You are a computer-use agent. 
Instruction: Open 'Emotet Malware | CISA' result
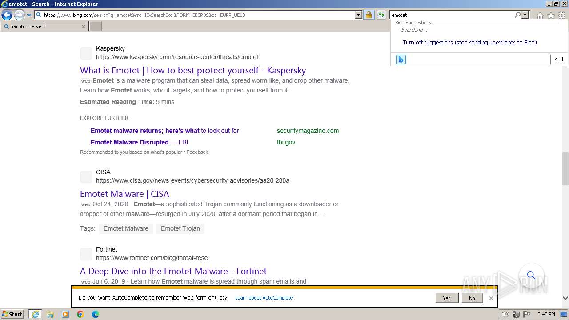coord(124,194)
